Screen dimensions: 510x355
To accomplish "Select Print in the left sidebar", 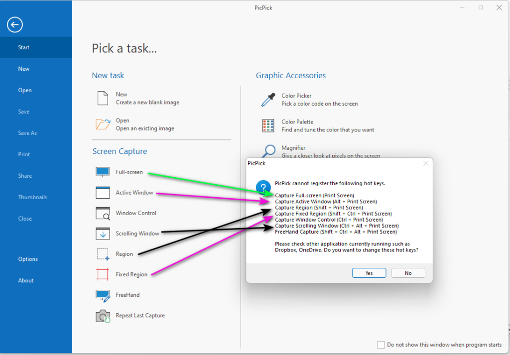I will (36, 154).
